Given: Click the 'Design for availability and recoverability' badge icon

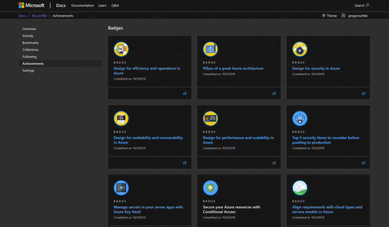Looking at the screenshot, I should [x=121, y=118].
